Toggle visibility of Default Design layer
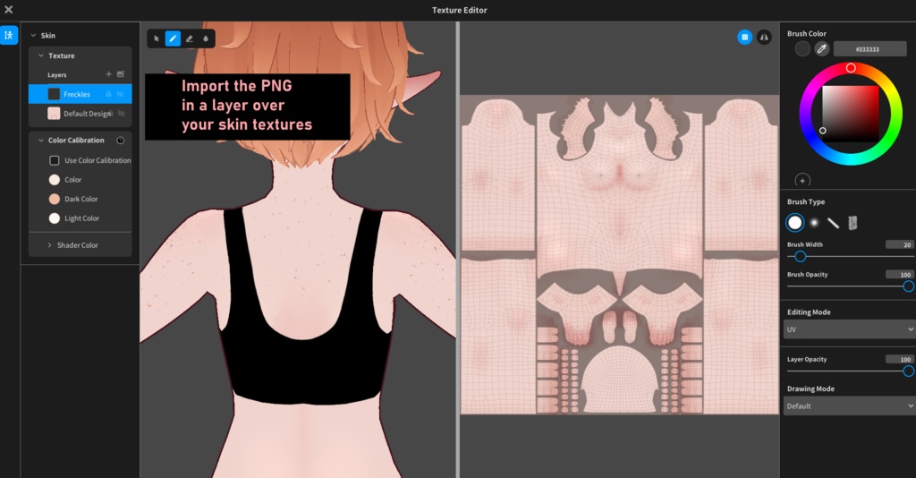Screen dimensions: 916x478 tap(122, 114)
